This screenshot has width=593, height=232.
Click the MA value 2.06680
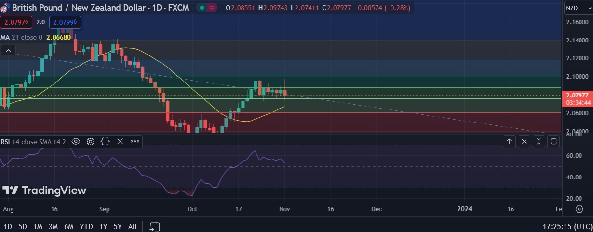(x=59, y=37)
